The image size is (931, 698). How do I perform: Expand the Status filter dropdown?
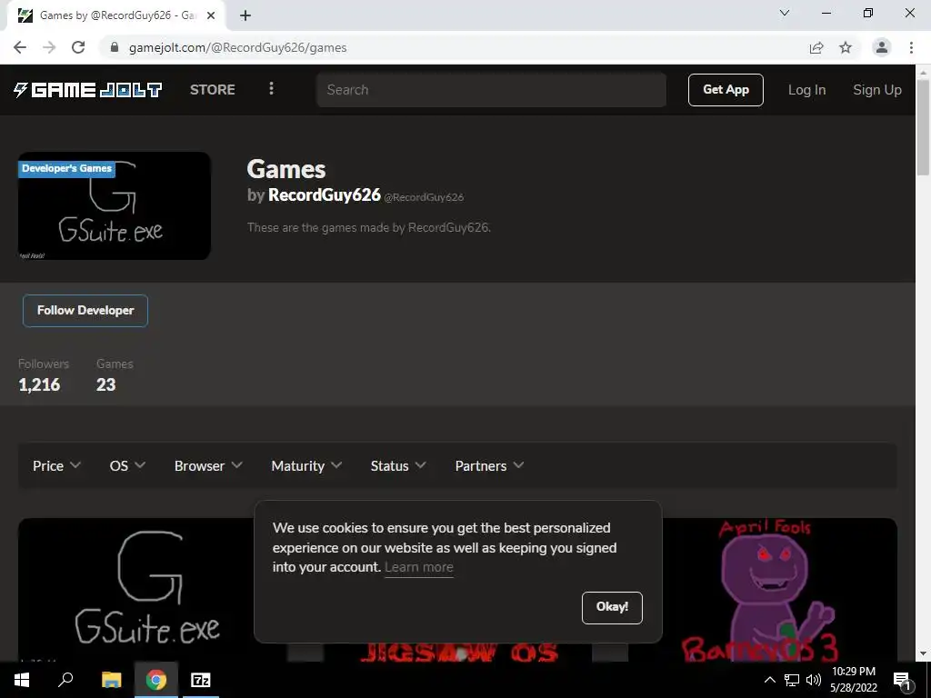[398, 466]
